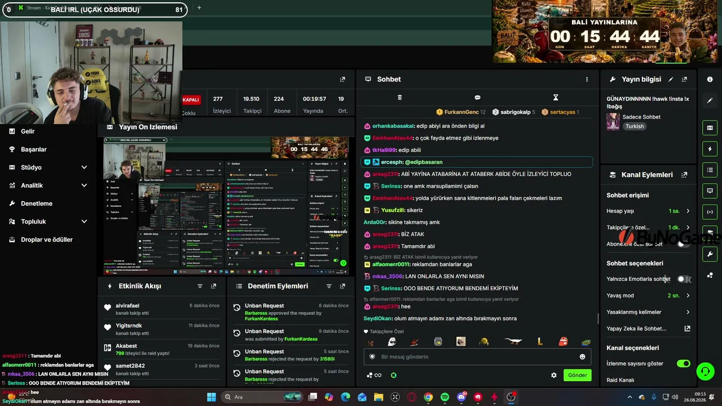Screen dimensions: 722x406
Task: Edit stream info with the Yayın bilgisi pencil
Action: pyautogui.click(x=671, y=80)
